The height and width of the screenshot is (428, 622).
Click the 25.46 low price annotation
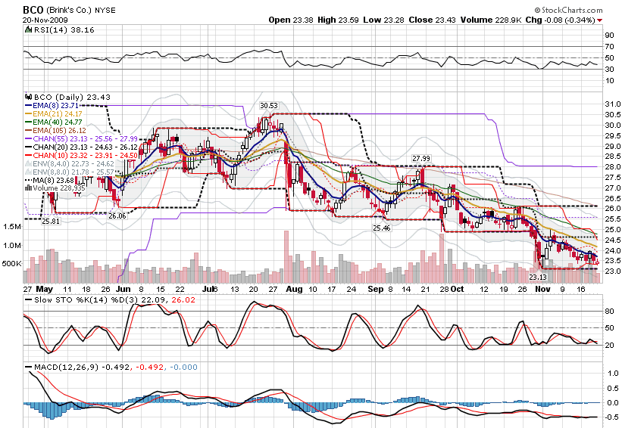pos(381,228)
